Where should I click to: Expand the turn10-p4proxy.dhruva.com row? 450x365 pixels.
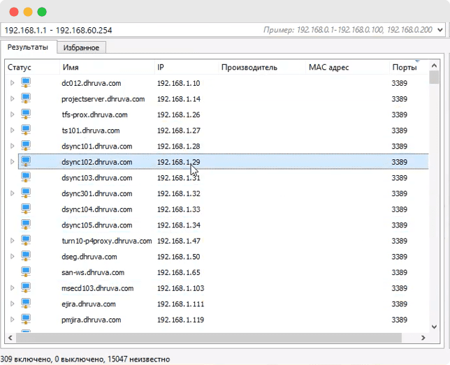pos(12,241)
